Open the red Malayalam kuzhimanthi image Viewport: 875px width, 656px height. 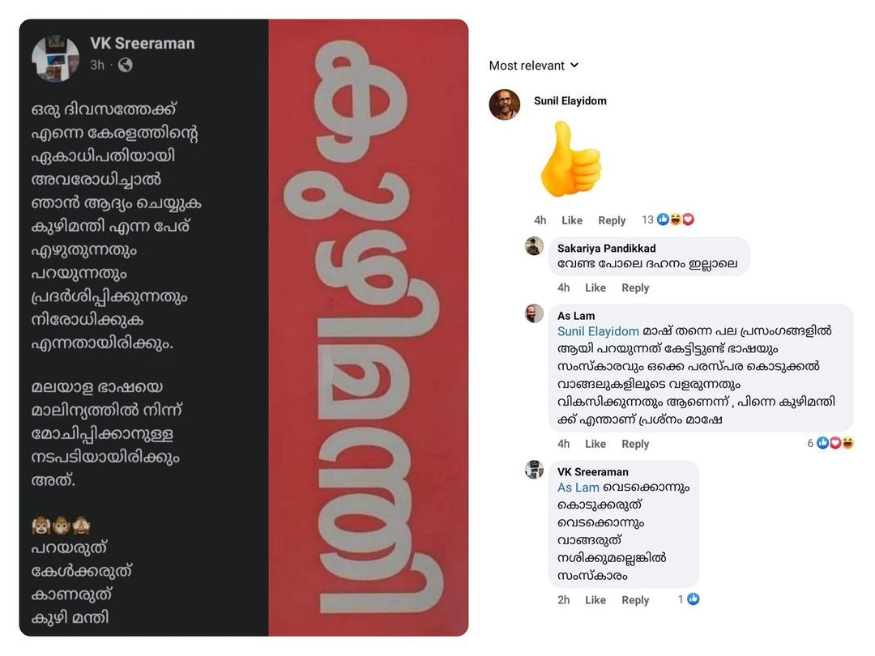pyautogui.click(x=369, y=328)
